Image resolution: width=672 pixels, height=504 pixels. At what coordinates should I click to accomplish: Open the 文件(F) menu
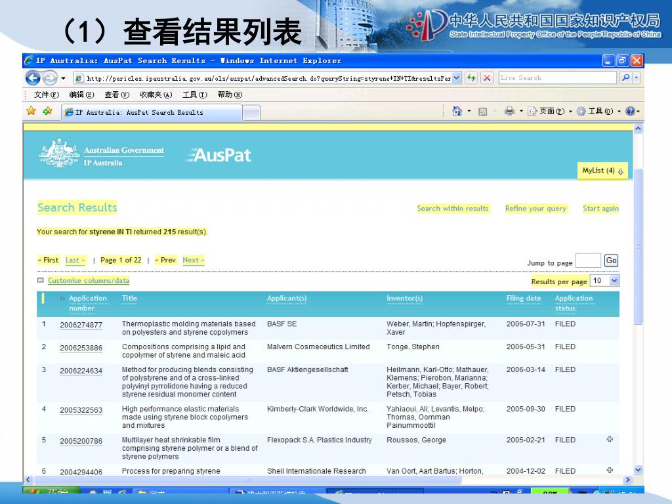[x=47, y=94]
